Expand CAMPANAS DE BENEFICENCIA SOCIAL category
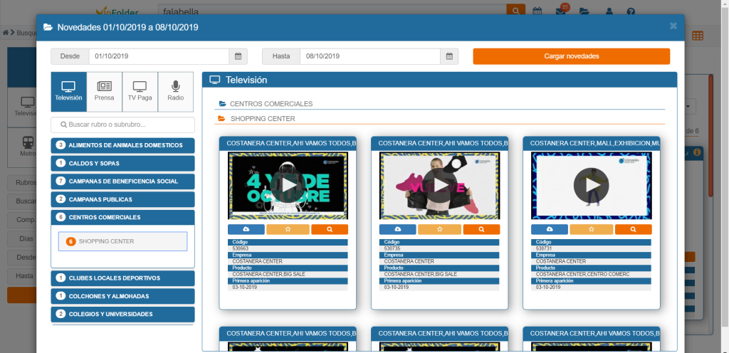 pos(122,181)
